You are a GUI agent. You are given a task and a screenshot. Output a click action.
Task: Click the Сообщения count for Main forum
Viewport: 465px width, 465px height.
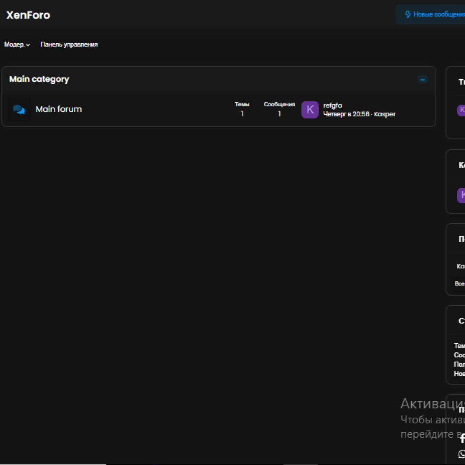tap(279, 114)
